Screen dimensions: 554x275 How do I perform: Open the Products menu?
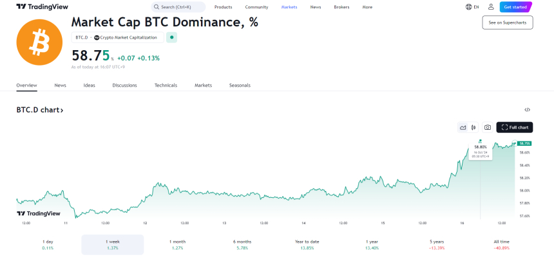[x=223, y=7]
